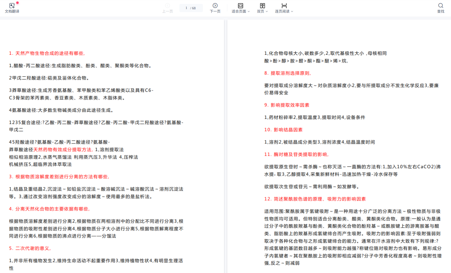Click red heading '8. 提取溶剂选择原则'
Screen dimensions: 451x273
(x=287, y=73)
